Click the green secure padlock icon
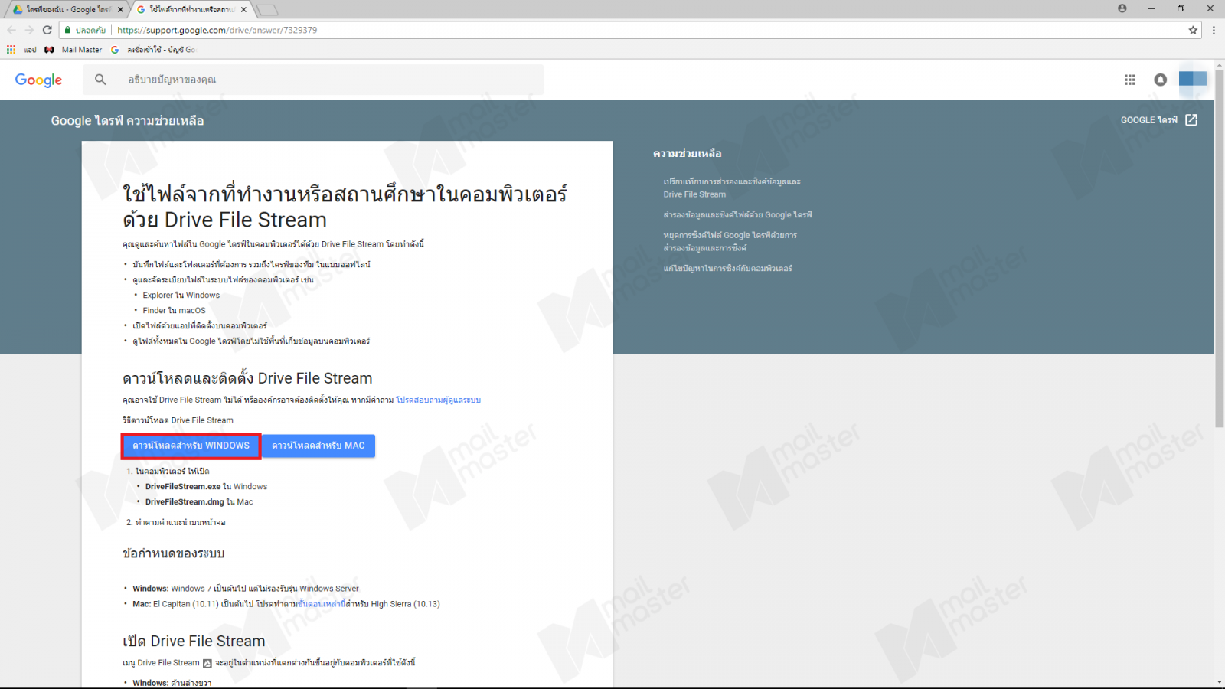 coord(67,30)
